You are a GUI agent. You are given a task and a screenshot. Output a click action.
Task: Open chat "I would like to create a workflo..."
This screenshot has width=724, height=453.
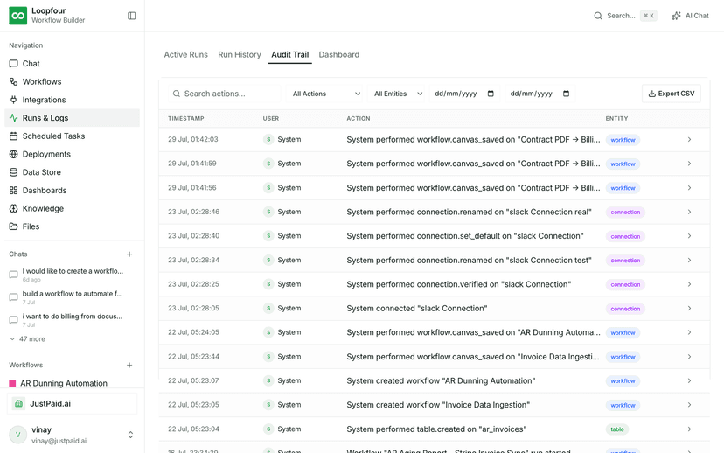[72, 275]
